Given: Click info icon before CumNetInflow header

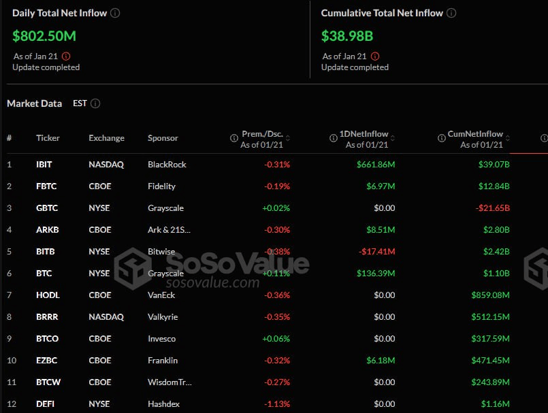Looking at the screenshot, I should 442,138.
